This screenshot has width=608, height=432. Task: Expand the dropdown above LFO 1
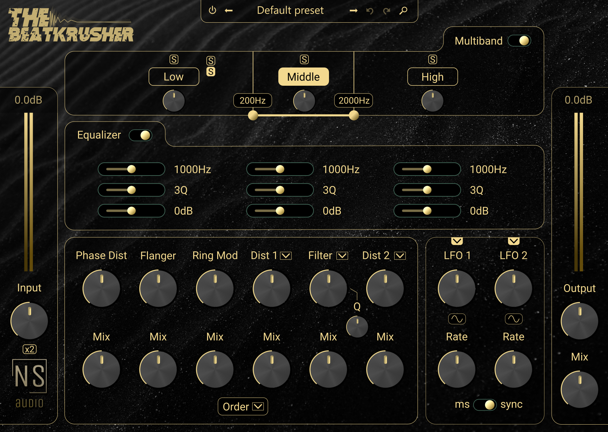(457, 241)
